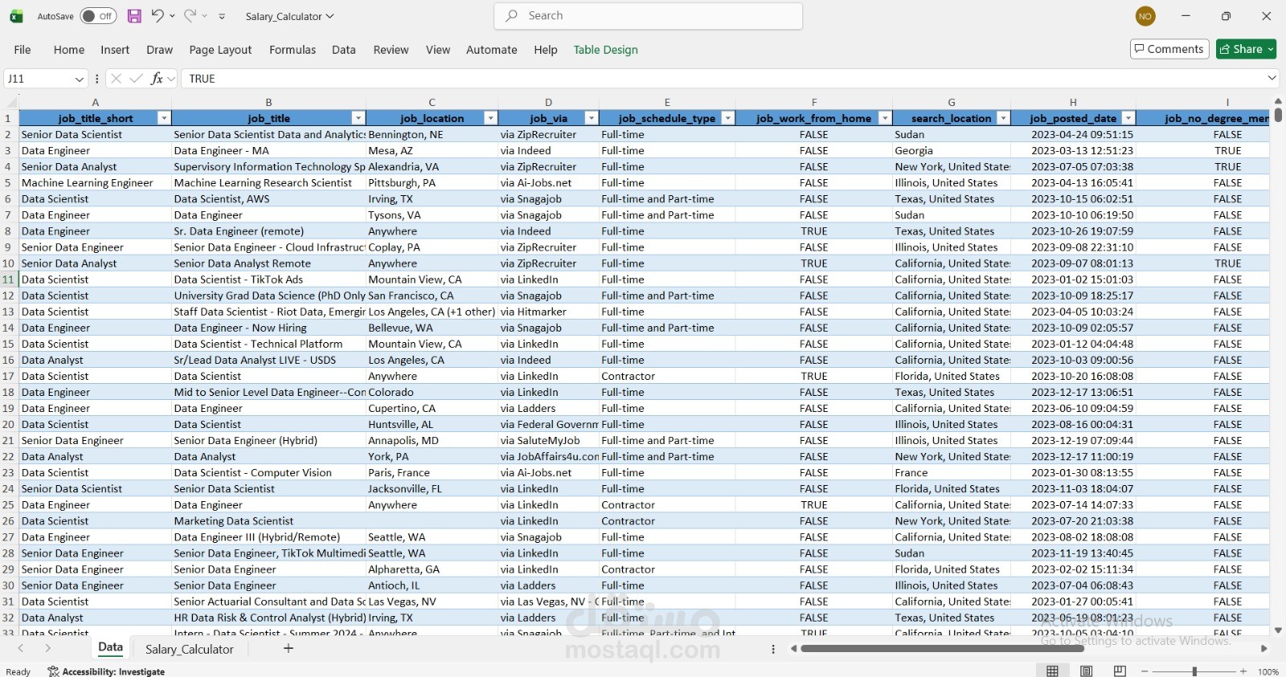Click the formula bar options dots handle
This screenshot has width=1286, height=677.
(x=97, y=79)
